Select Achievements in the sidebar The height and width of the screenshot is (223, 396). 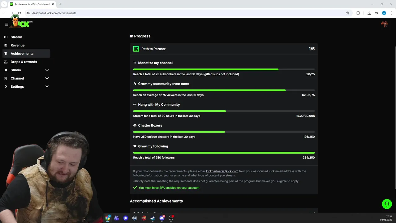(x=26, y=54)
